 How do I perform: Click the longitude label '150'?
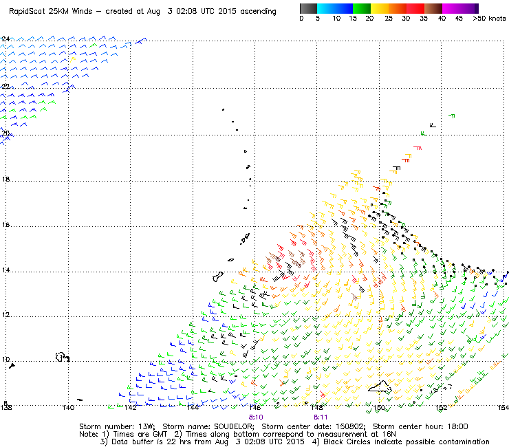pos(379,408)
